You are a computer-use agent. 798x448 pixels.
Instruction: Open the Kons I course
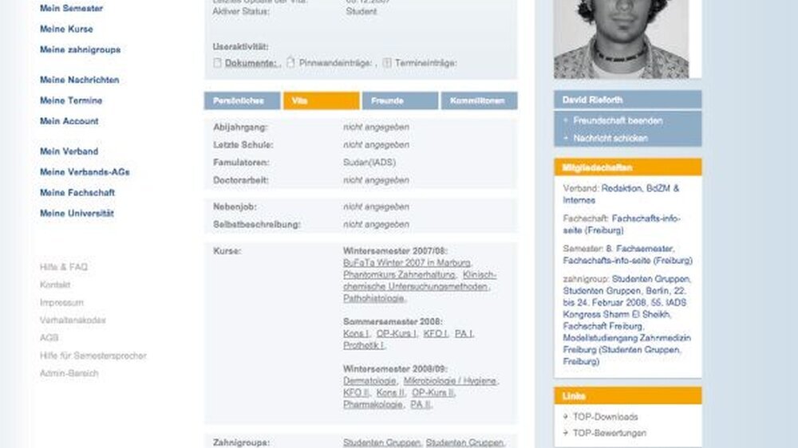pos(355,333)
